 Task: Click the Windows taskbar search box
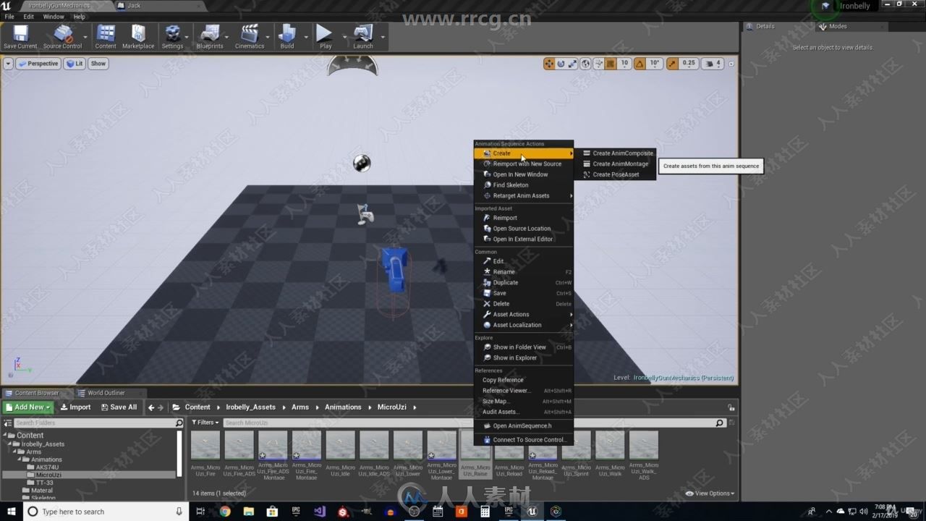(x=106, y=512)
